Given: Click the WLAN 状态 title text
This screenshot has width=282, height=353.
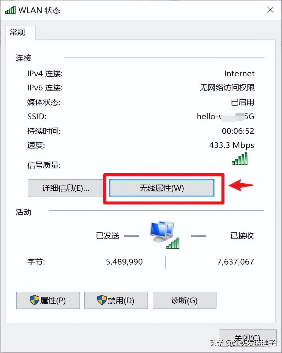Looking at the screenshot, I should click(x=39, y=10).
